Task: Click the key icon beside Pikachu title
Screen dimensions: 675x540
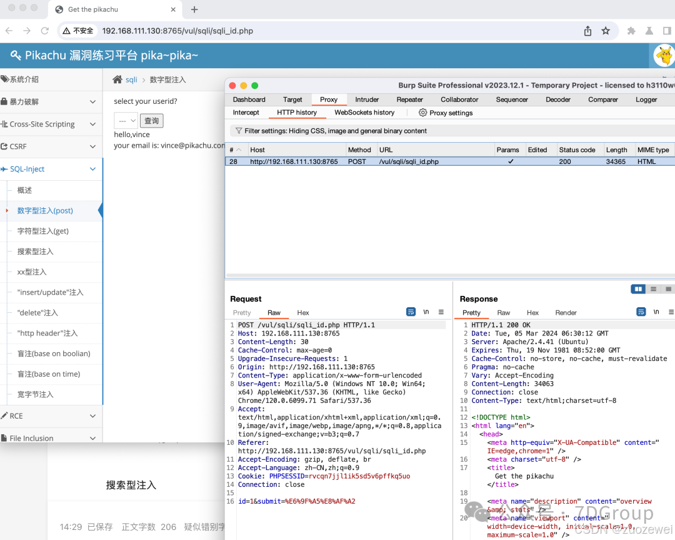Action: tap(16, 55)
